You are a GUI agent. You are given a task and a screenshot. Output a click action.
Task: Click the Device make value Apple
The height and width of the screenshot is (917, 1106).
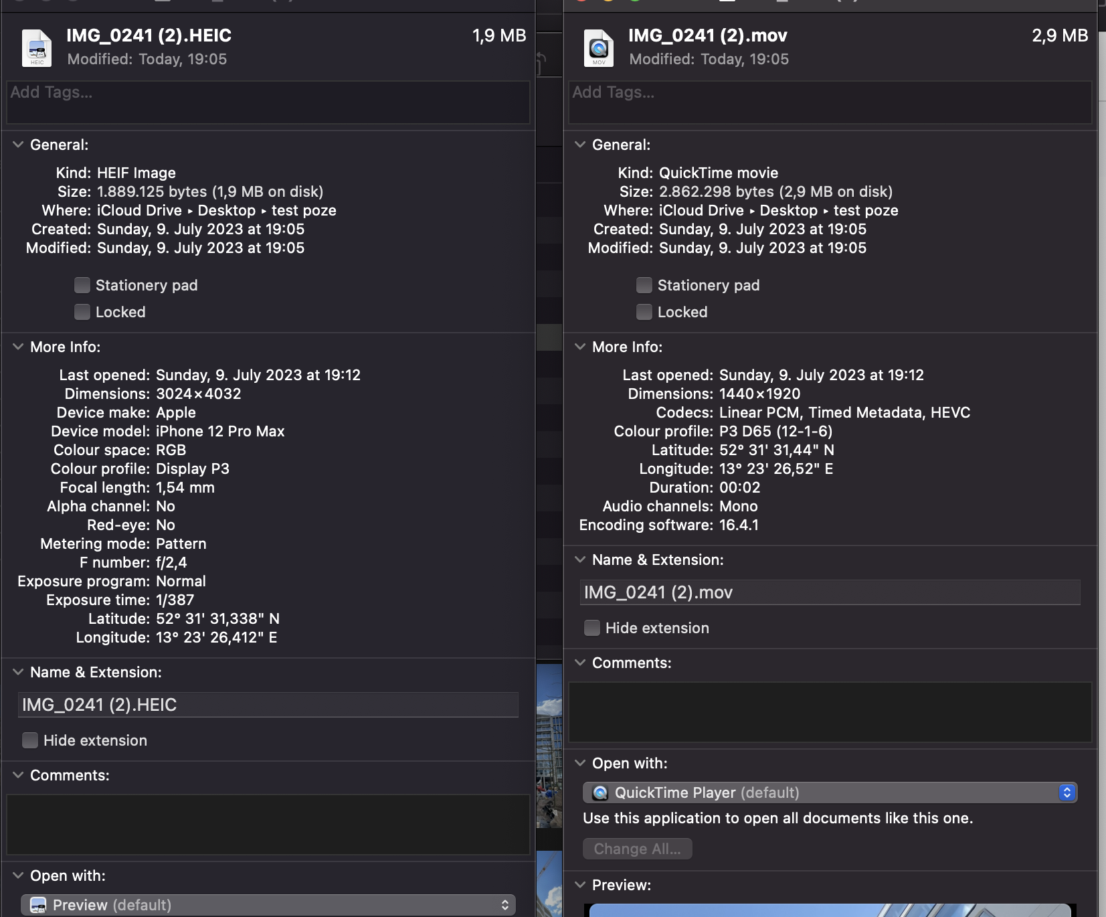tap(176, 412)
